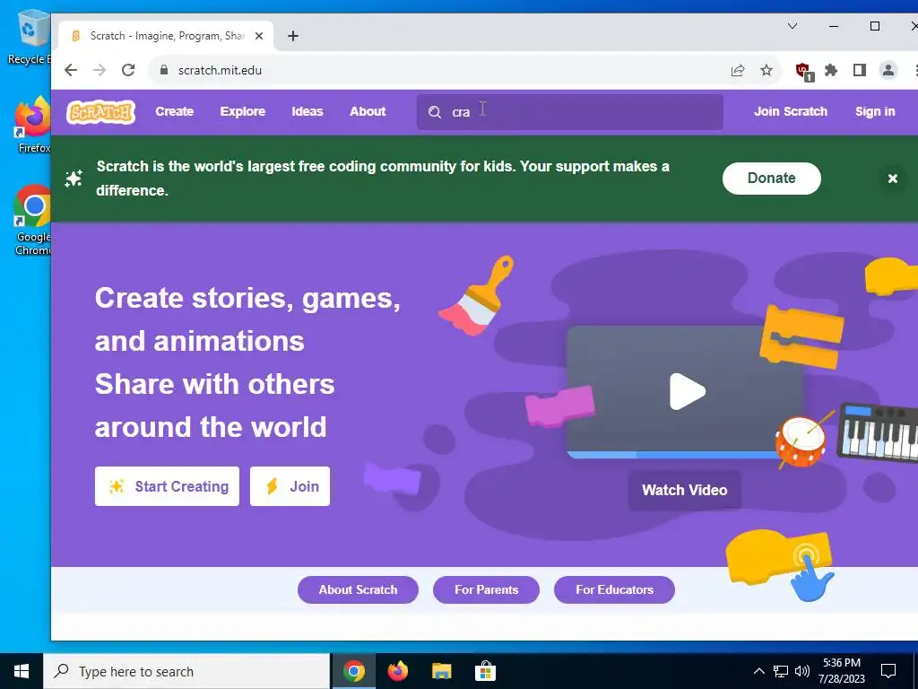Screen dimensions: 918x689
Task: Open About in Scratch navbar
Action: click(368, 111)
